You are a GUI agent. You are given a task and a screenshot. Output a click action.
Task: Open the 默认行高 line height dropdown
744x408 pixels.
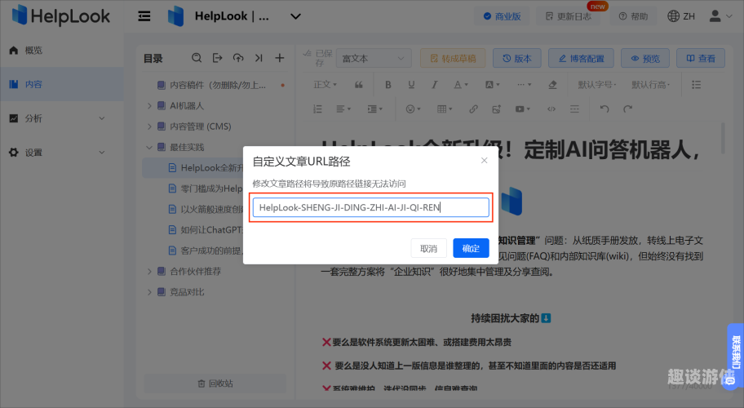click(650, 84)
